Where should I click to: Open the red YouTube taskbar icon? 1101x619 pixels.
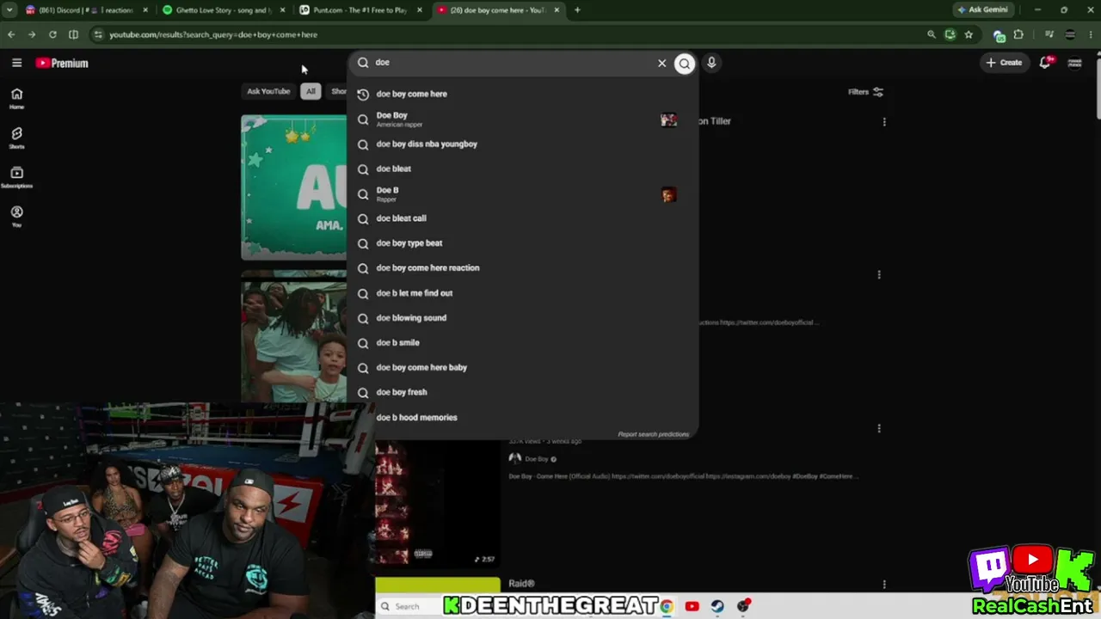pos(692,606)
